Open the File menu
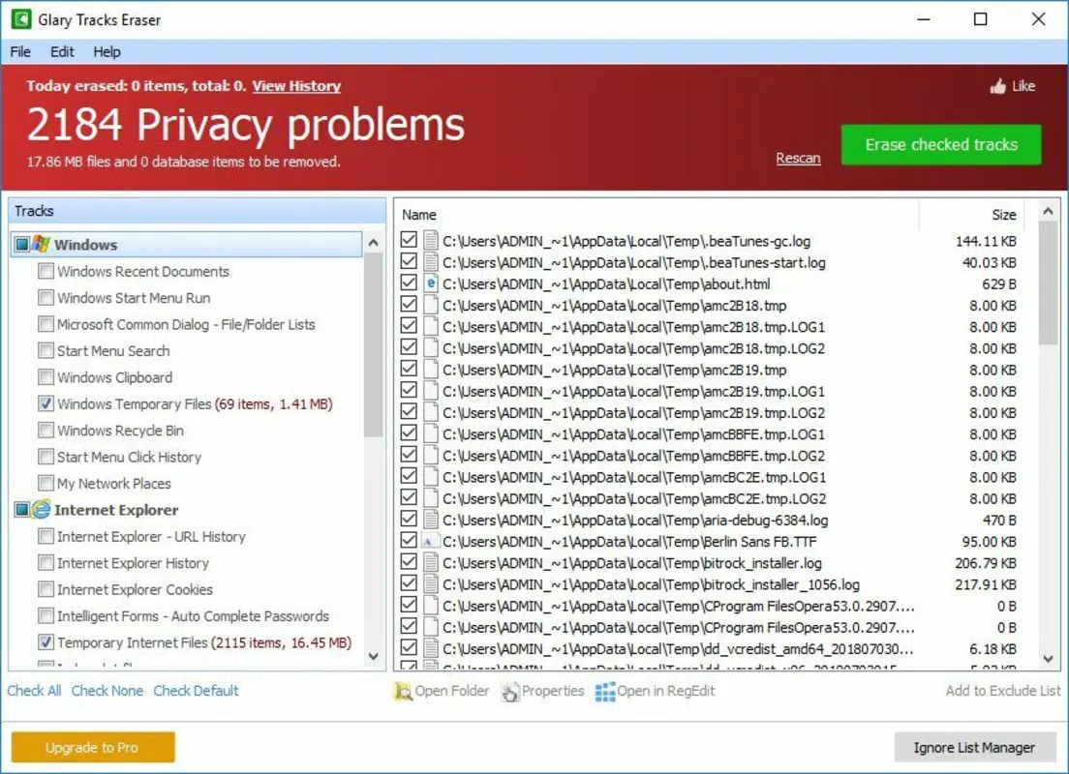Image resolution: width=1069 pixels, height=774 pixels. click(20, 52)
